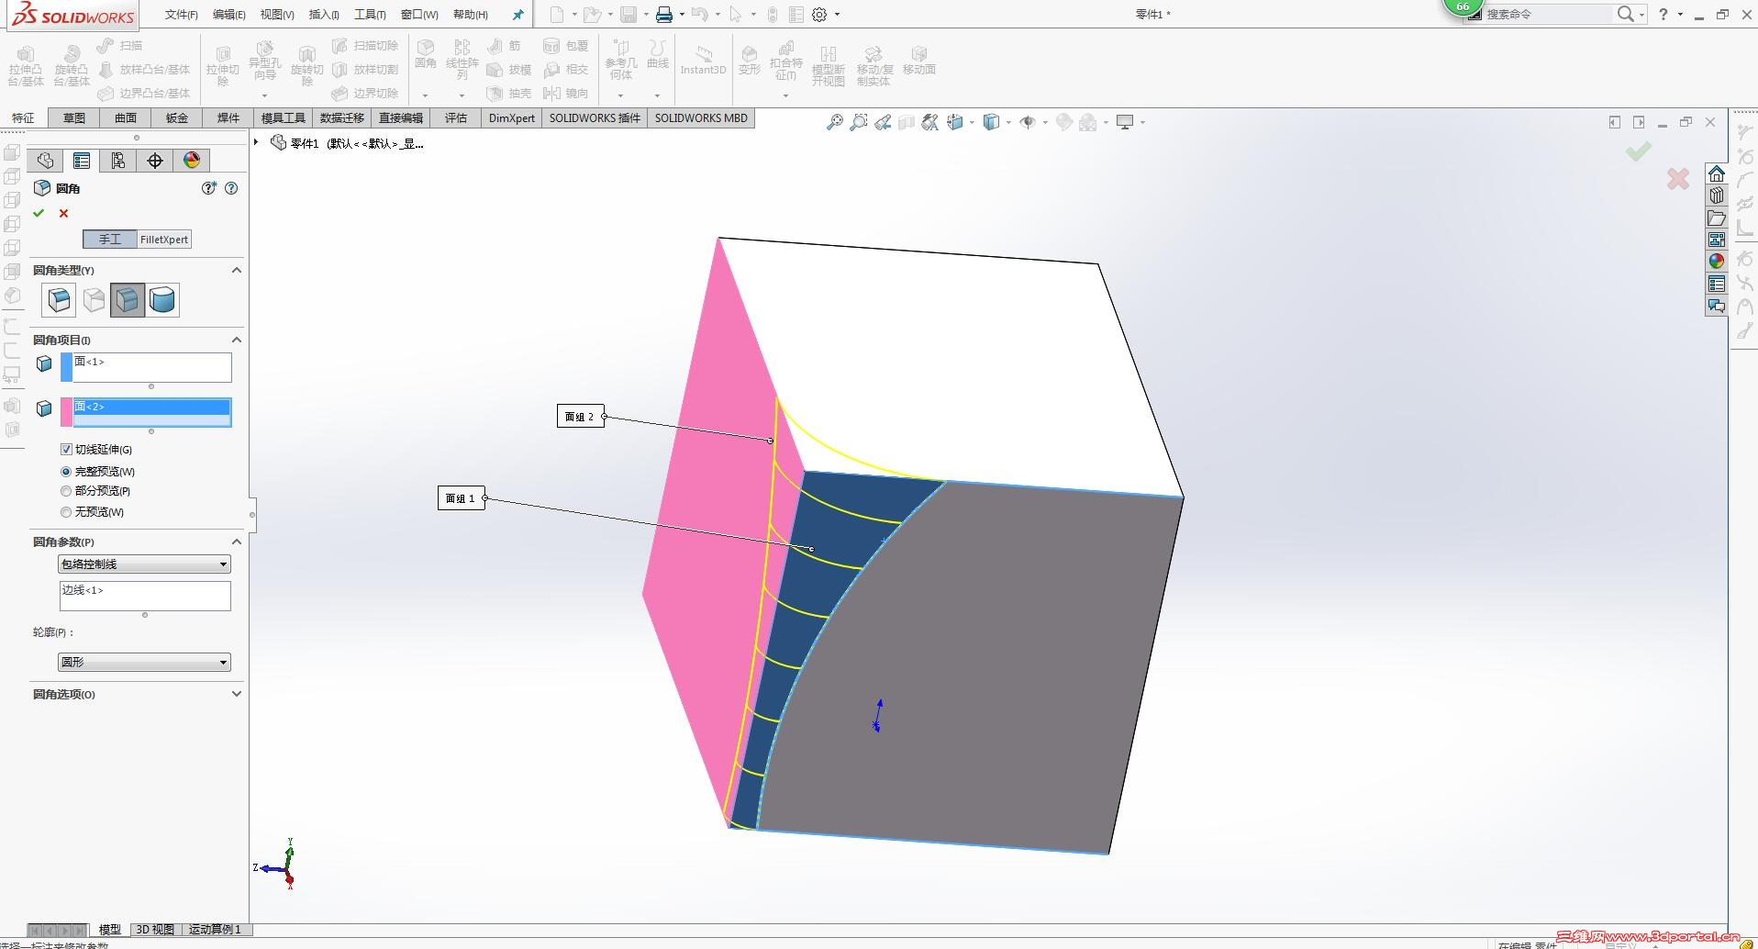Click the FilletXpert button
Image resolution: width=1758 pixels, height=949 pixels.
click(164, 240)
